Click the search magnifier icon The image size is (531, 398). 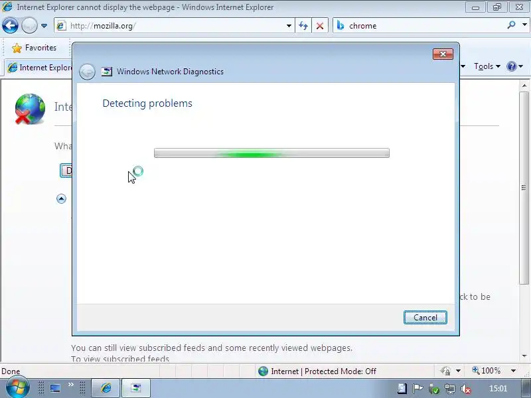pyautogui.click(x=511, y=25)
